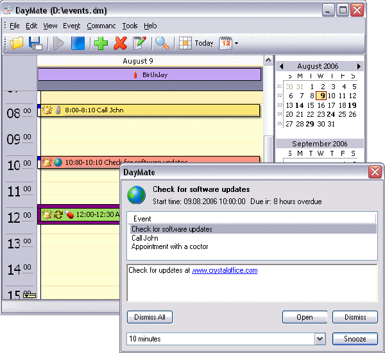Go to previous month in mini calendar
The image size is (385, 353).
click(282, 66)
